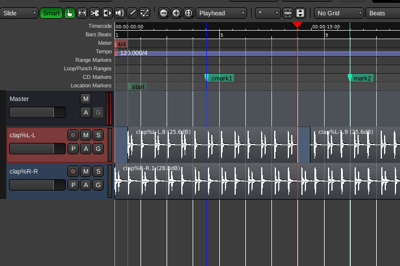The height and width of the screenshot is (266, 400).
Task: Select the Grab (hand) mouse tool
Action: [70, 13]
